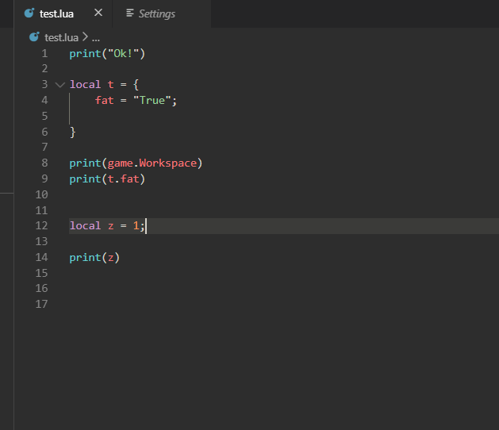Click the print(z) statement
Viewport: 499px width, 430px height.
(94, 258)
